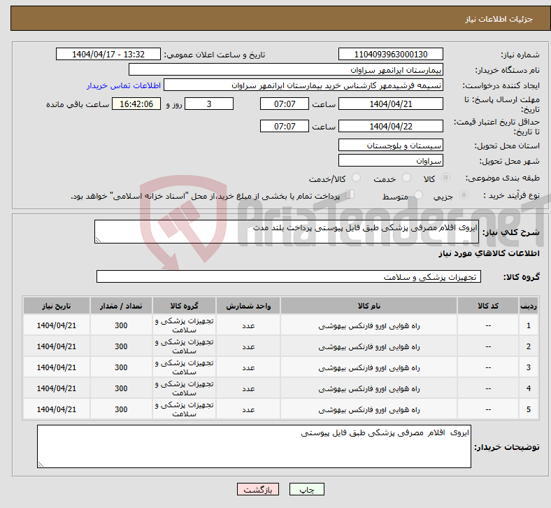Click quantity 300 in row 3
This screenshot has width=551, height=508.
point(121,367)
